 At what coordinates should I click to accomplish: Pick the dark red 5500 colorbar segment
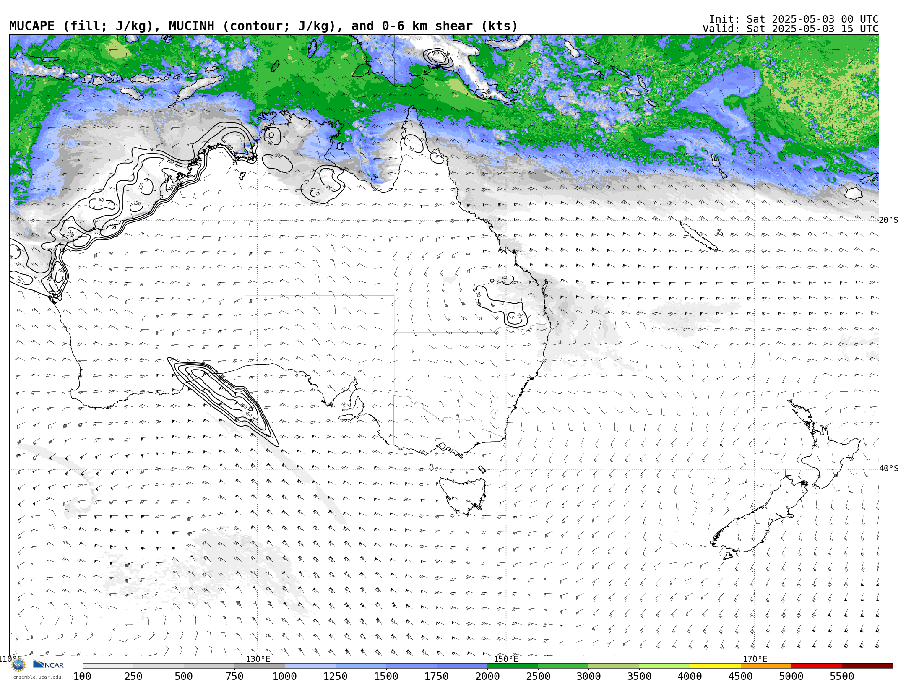(x=867, y=666)
